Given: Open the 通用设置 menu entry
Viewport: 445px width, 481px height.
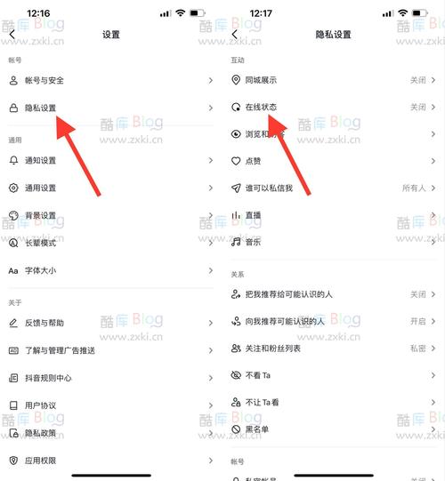Looking at the screenshot, I should pos(111,188).
